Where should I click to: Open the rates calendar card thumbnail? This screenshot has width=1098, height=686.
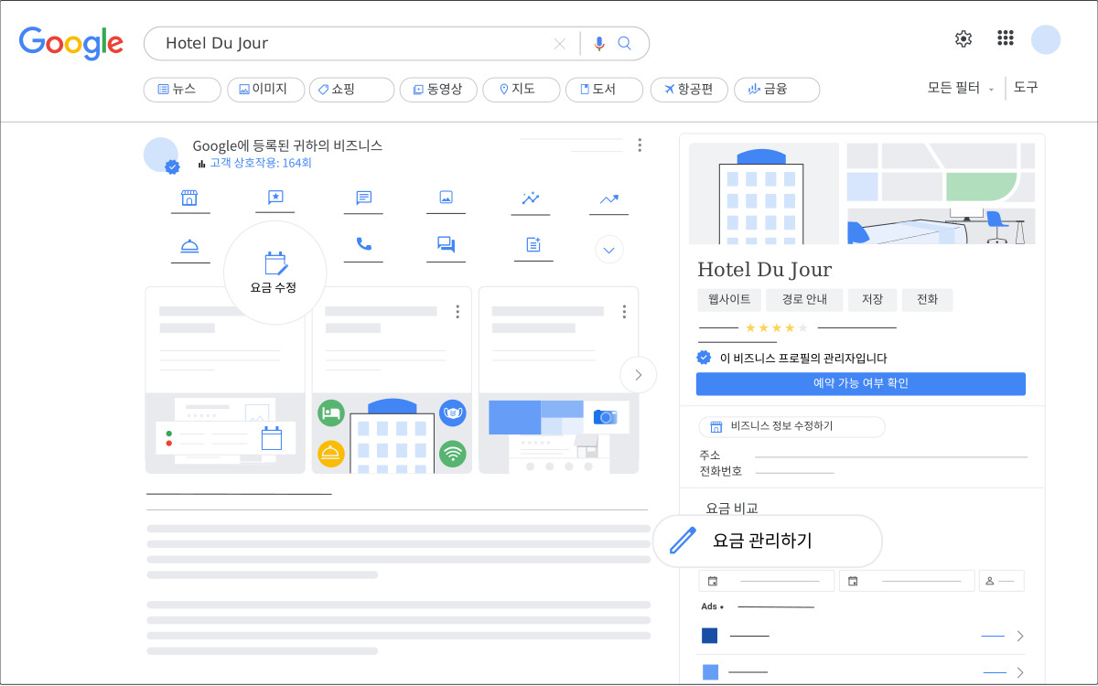click(225, 434)
